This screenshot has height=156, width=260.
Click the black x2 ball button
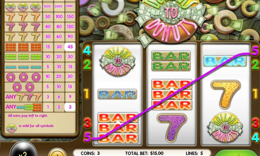[23, 149]
